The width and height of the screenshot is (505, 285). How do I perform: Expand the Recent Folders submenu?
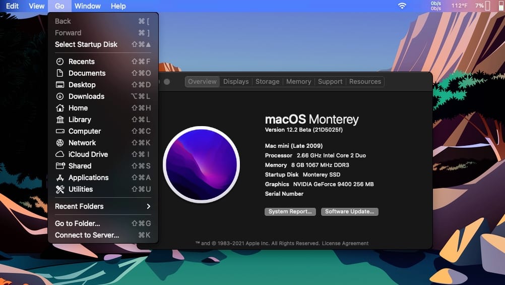click(103, 206)
